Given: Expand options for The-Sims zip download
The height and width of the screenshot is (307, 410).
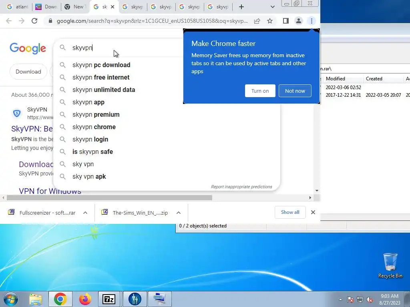Looking at the screenshot, I should click(x=179, y=213).
